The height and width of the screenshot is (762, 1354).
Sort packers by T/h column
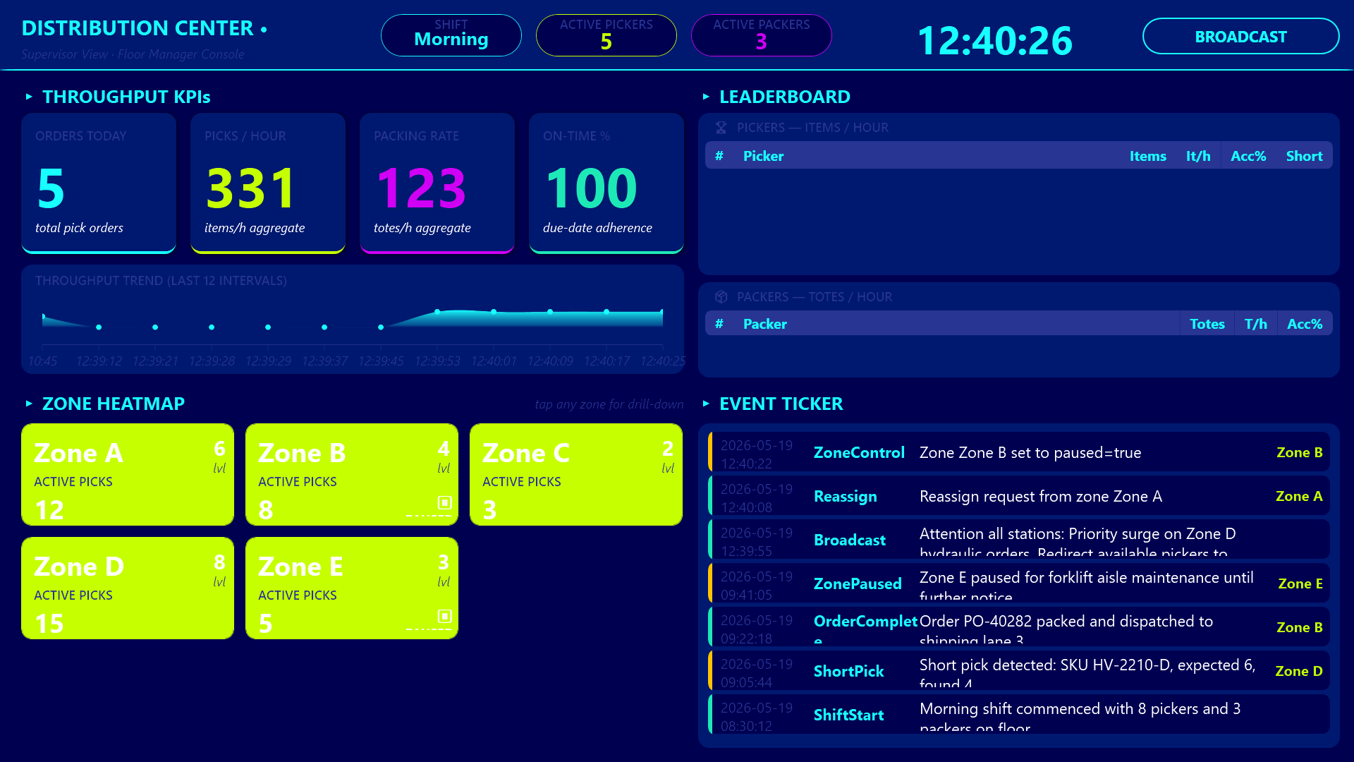click(1256, 324)
